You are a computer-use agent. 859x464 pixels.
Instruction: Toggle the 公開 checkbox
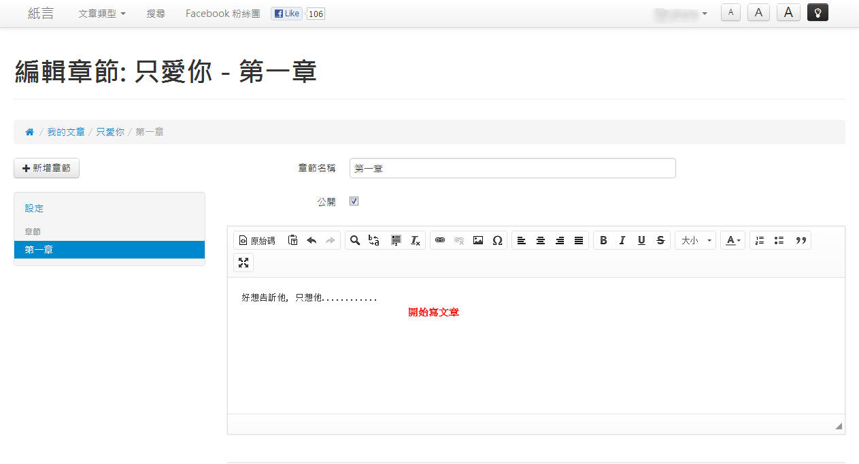click(354, 201)
